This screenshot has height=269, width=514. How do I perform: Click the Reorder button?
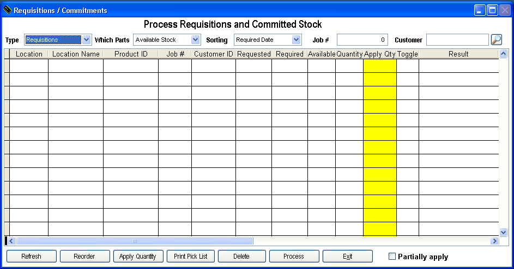(84, 257)
